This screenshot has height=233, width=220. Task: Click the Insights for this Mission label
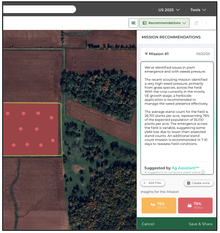[x=160, y=192]
